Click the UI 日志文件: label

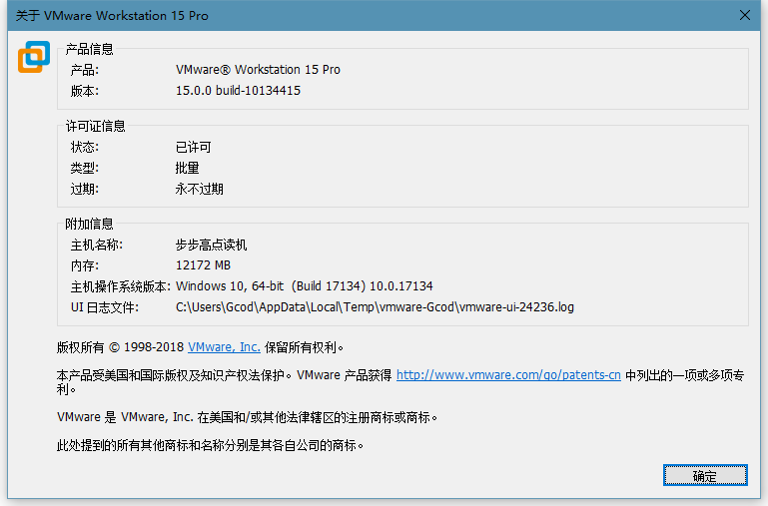105,306
